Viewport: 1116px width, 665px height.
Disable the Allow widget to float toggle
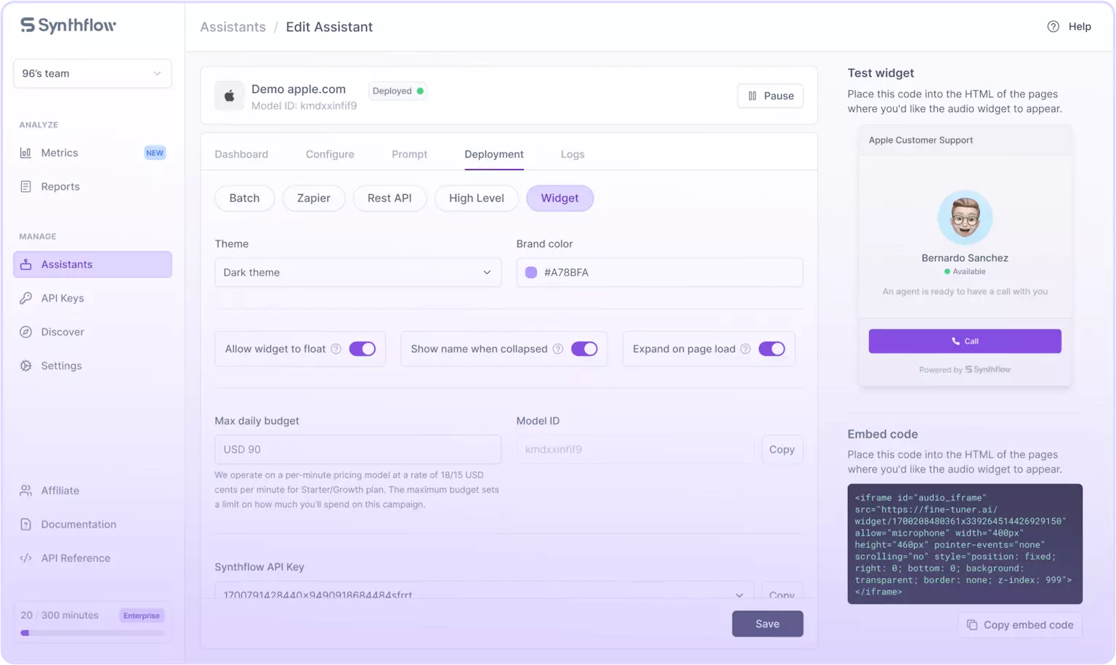coord(362,349)
